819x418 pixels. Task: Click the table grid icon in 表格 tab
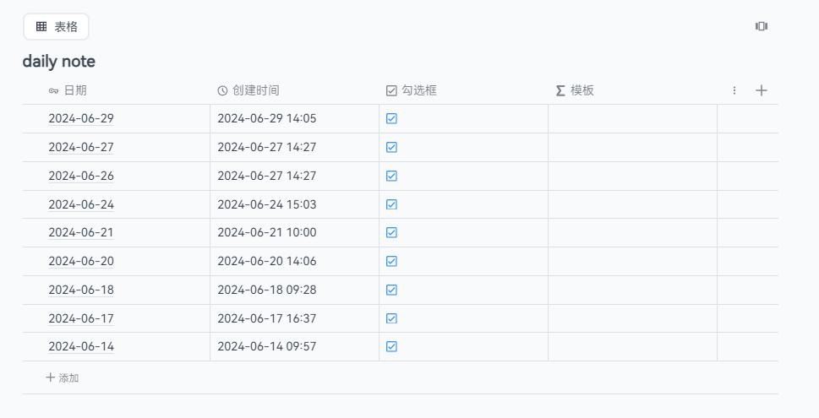(41, 27)
